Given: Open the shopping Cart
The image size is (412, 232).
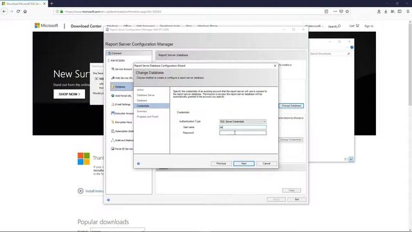Looking at the screenshot, I should (354, 26).
